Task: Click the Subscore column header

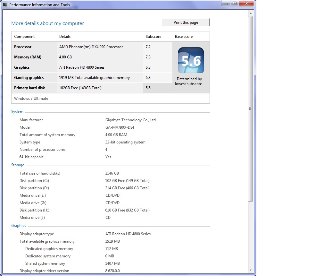Action: coord(153,37)
